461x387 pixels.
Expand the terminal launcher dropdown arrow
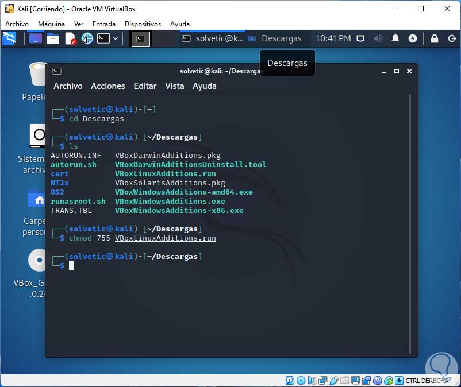click(x=116, y=38)
